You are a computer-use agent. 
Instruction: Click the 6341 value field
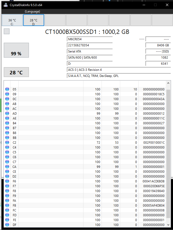pos(158,64)
